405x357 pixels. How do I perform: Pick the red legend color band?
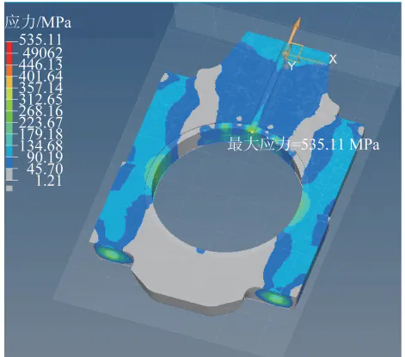click(9, 53)
